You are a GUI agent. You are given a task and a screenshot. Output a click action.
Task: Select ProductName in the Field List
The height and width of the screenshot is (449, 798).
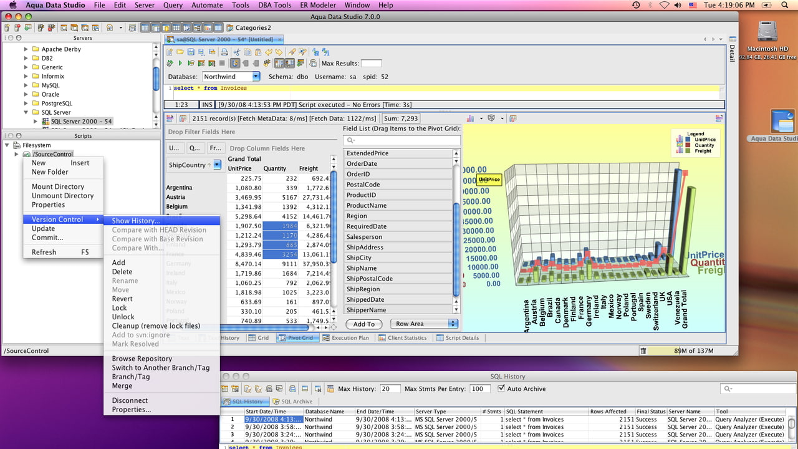[x=398, y=205]
